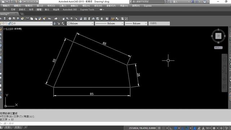Image resolution: width=231 pixels, height=130 pixels.
Task: Open the Express menu
Action: pyautogui.click(x=148, y=6)
